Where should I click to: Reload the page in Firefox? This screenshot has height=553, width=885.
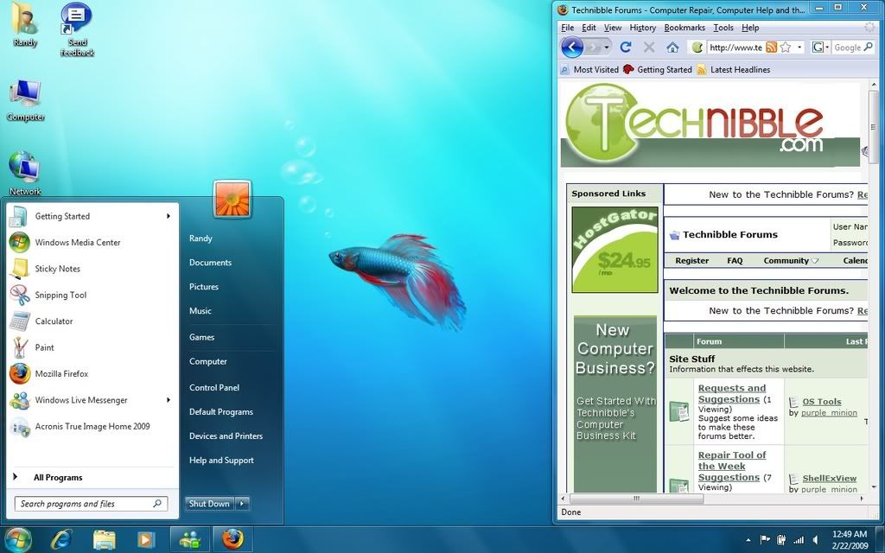(x=626, y=48)
